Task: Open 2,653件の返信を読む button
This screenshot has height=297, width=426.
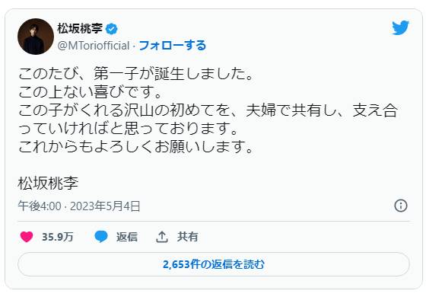Action: (x=214, y=264)
